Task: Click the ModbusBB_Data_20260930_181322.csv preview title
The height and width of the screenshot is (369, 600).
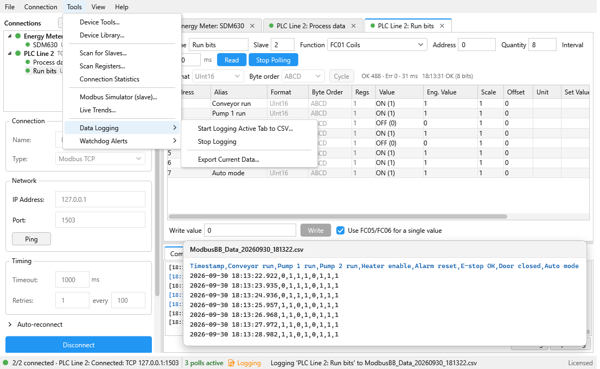Action: [247, 250]
